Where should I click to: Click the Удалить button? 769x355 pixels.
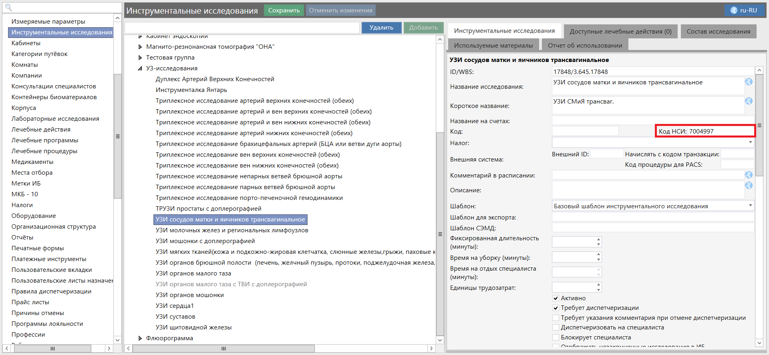[381, 28]
